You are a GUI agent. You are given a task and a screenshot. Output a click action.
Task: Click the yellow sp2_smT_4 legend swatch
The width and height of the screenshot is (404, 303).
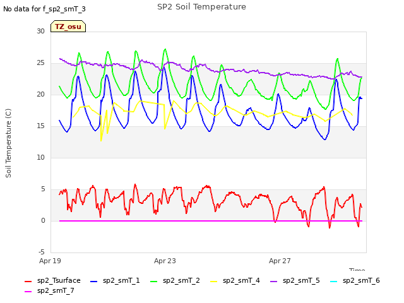point(214,282)
